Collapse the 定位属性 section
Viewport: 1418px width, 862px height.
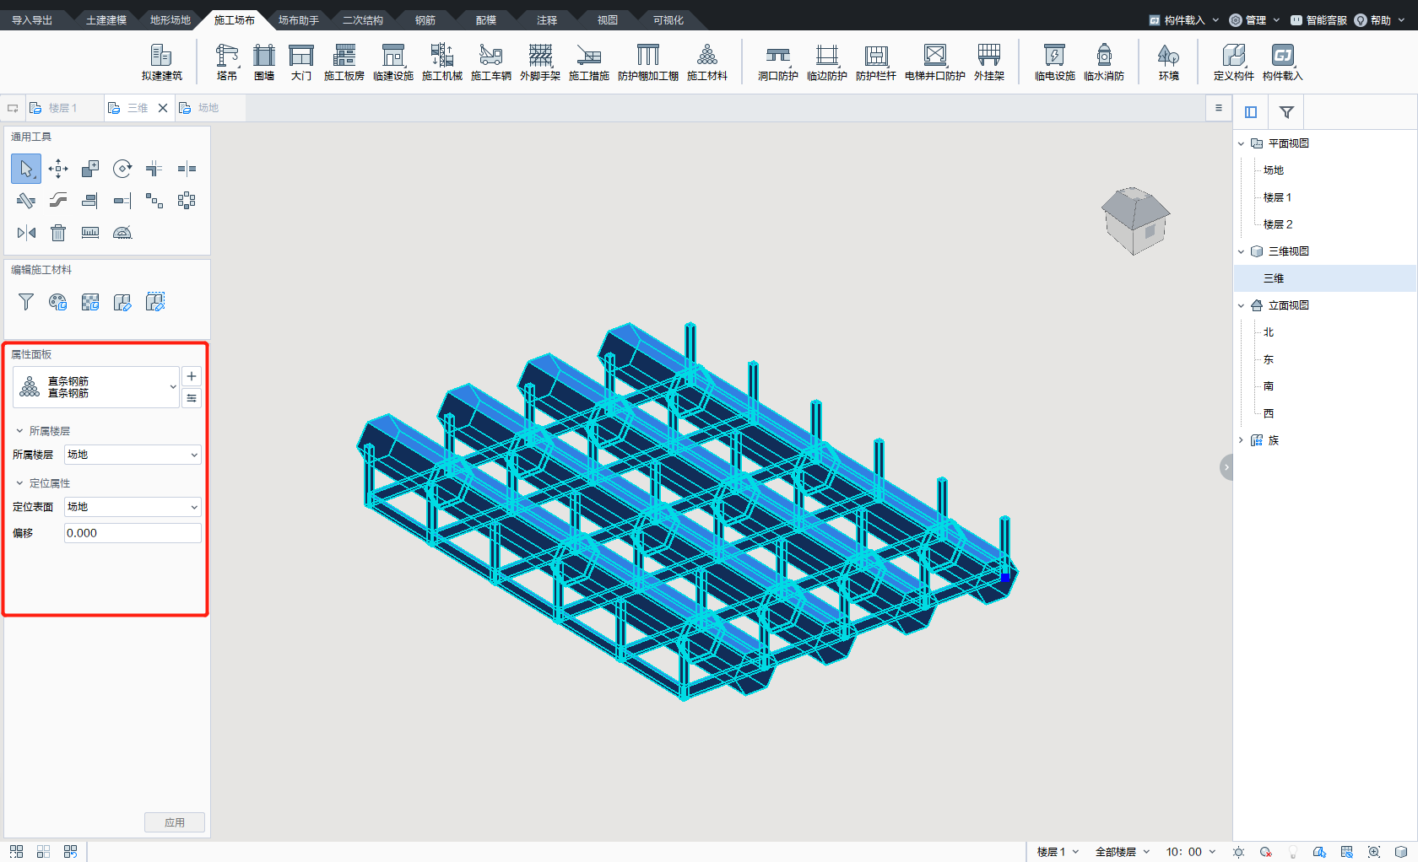(19, 483)
